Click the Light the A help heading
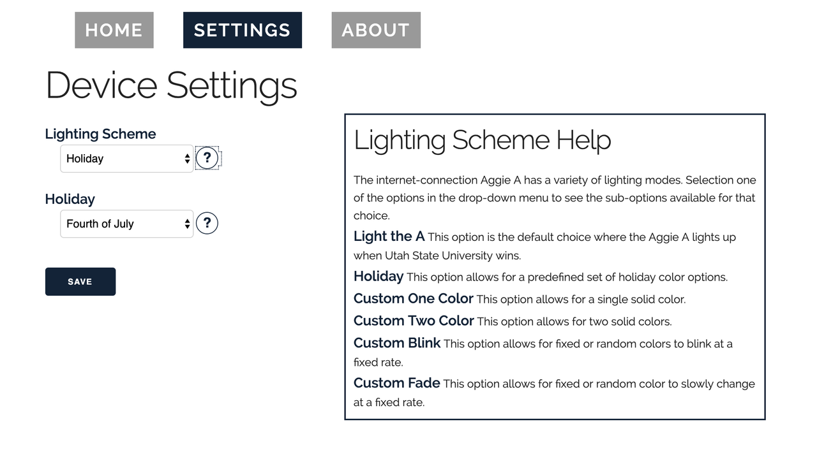Image resolution: width=817 pixels, height=464 pixels. click(x=389, y=236)
